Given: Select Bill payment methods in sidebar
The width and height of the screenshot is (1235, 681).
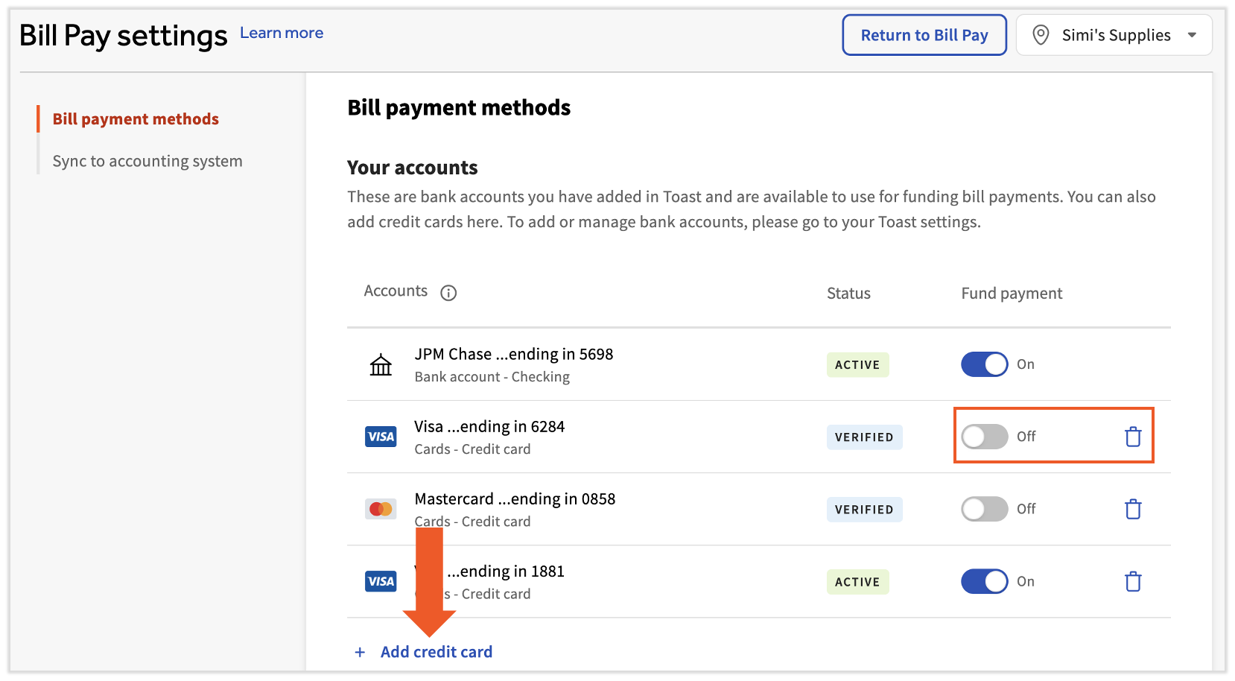Looking at the screenshot, I should point(136,119).
